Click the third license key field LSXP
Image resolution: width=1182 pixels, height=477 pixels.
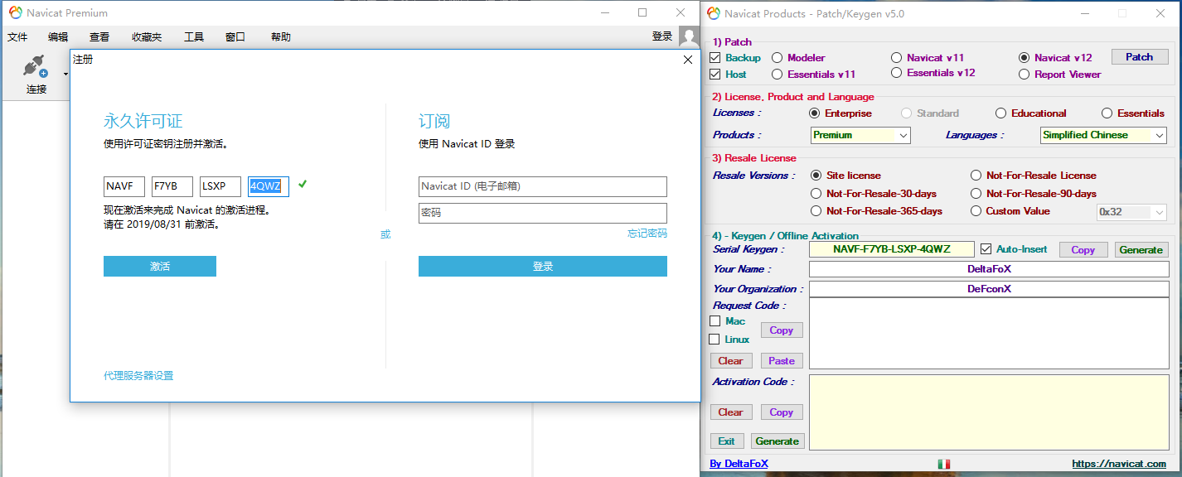220,186
